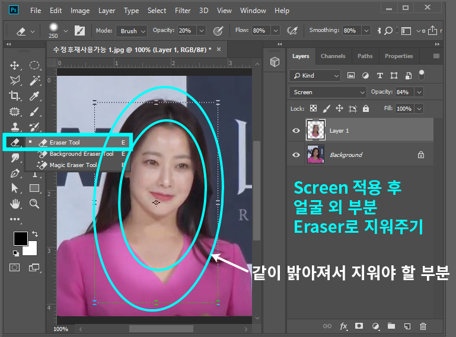Open the 3D panel cube icon
Screen dimensions: 456x337
coord(275,62)
